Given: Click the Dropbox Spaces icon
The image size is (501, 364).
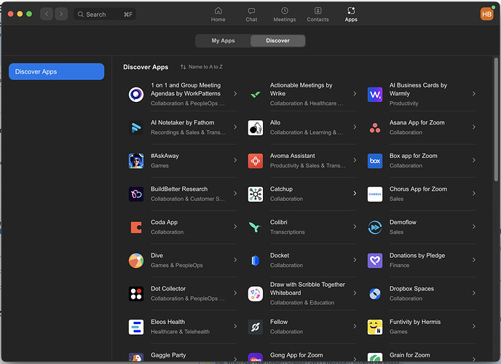Looking at the screenshot, I should tap(375, 293).
